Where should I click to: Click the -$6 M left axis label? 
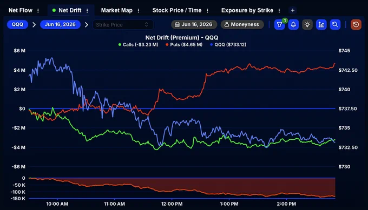[18, 167]
